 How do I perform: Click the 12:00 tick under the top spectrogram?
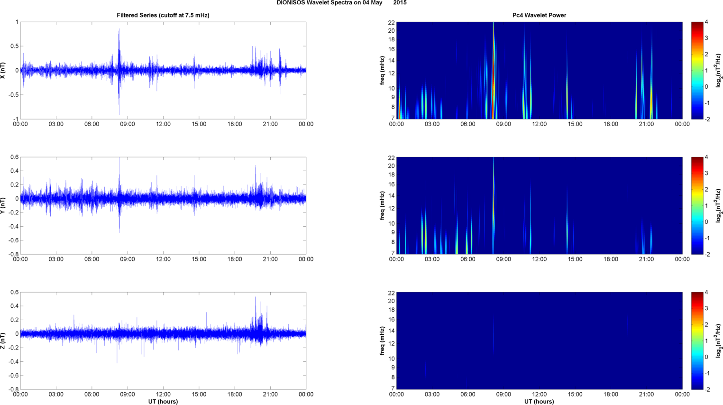pos(539,124)
